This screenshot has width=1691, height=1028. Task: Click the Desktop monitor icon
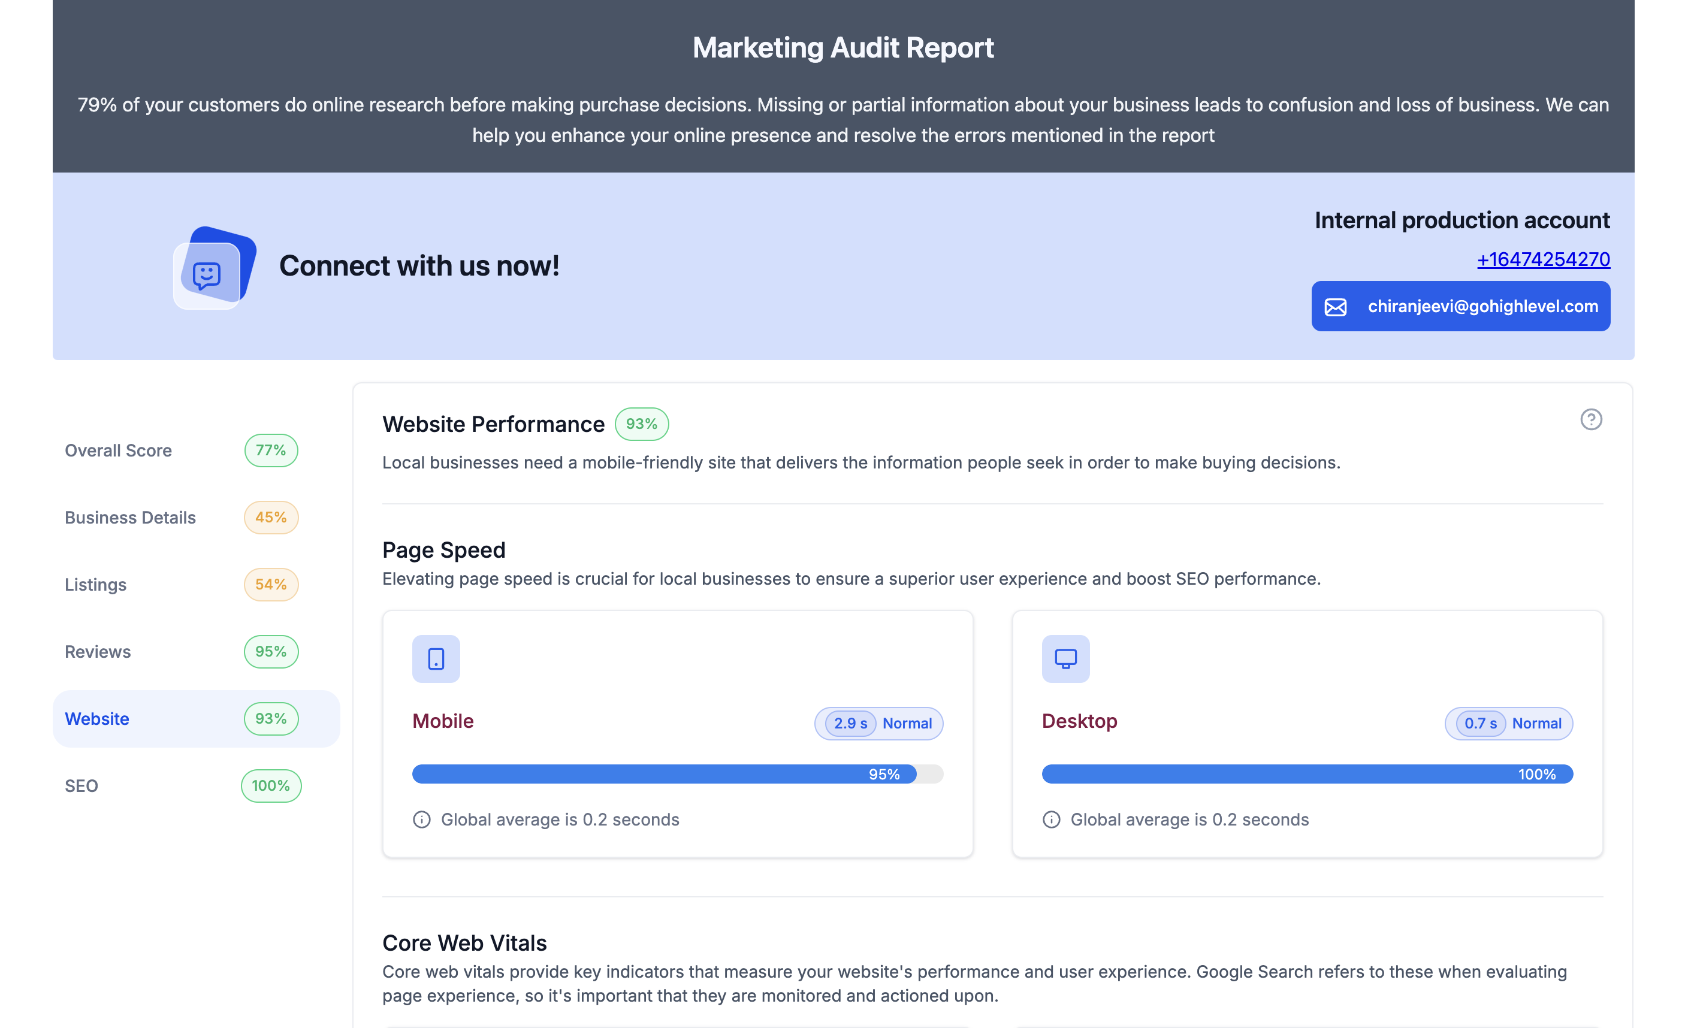(1065, 659)
